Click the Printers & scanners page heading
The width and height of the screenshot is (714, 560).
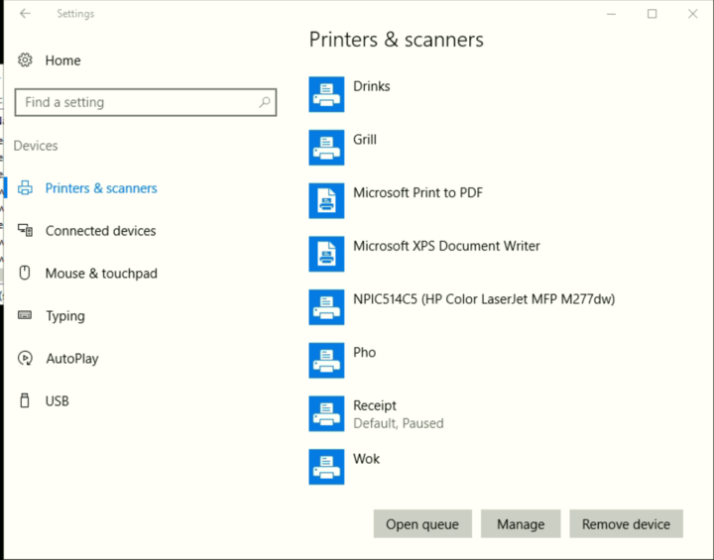coord(396,40)
